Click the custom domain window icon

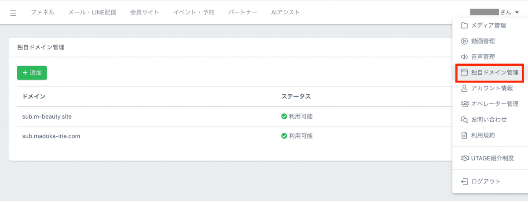point(464,72)
